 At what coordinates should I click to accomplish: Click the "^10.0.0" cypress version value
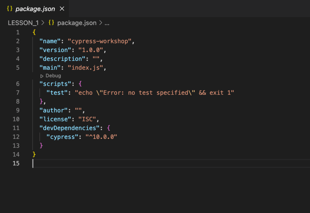coord(101,137)
